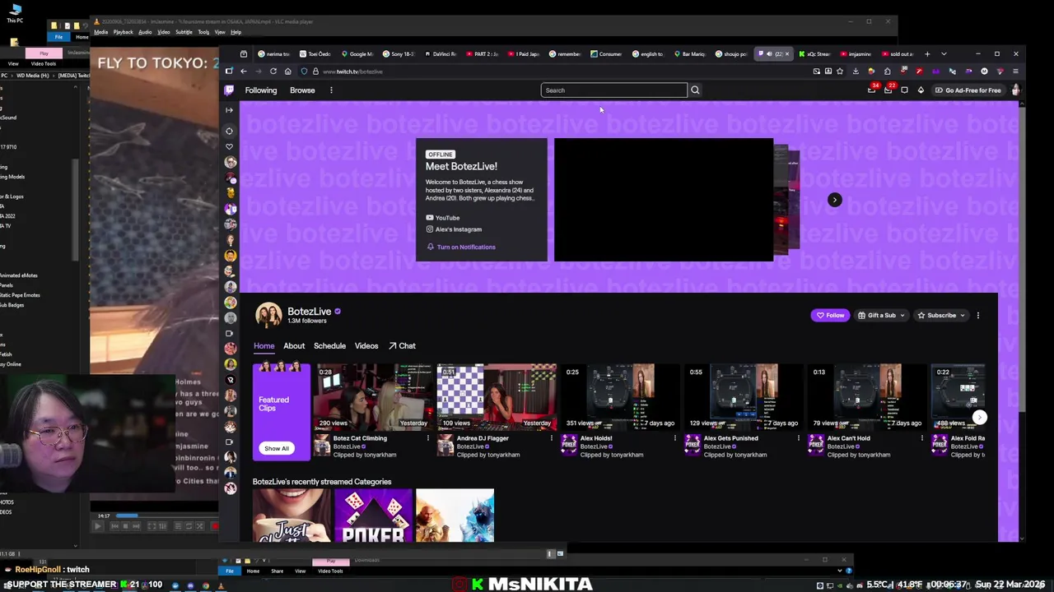1054x592 pixels.
Task: Open VLC Help menu
Action: pyautogui.click(x=236, y=32)
